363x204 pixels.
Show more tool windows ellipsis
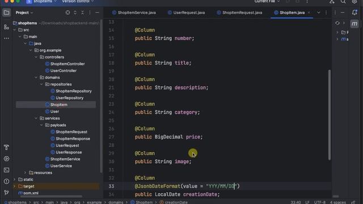6,38
